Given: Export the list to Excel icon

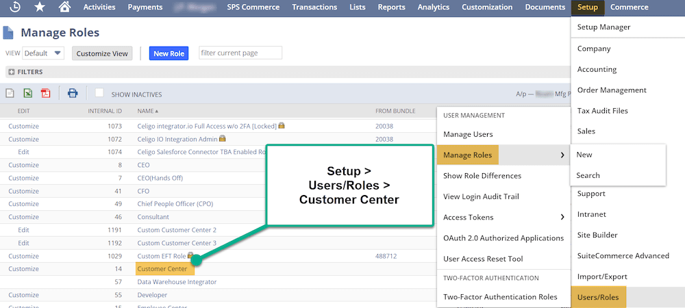Looking at the screenshot, I should 27,93.
